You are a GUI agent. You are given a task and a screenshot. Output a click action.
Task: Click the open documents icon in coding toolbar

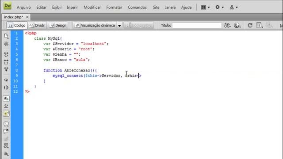coord(6,36)
